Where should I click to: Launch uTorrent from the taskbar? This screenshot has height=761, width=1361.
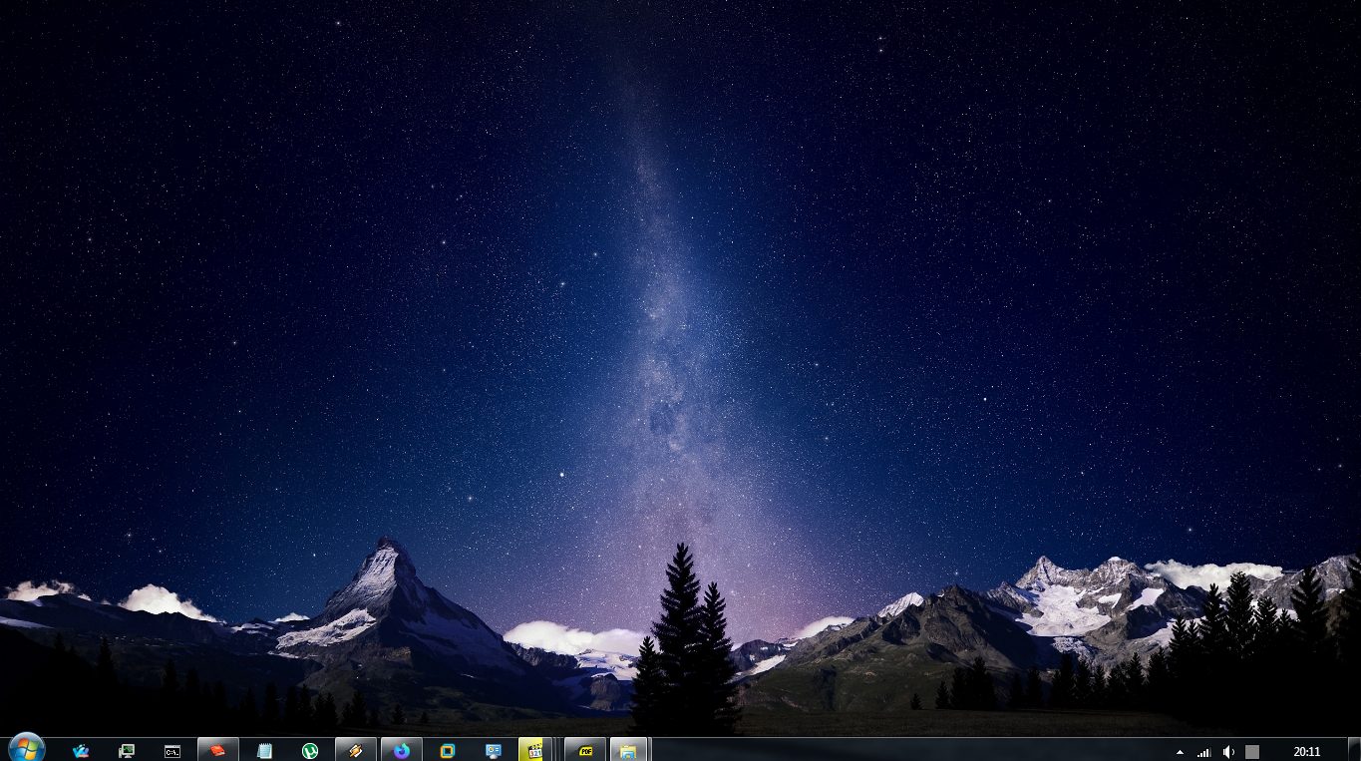[x=310, y=751]
